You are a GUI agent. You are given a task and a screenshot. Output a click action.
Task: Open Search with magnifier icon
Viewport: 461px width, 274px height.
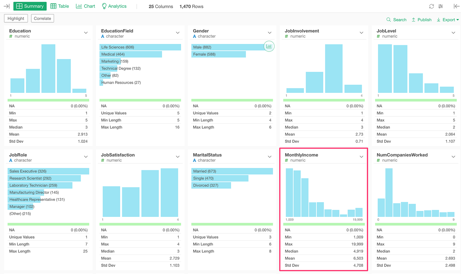[x=396, y=20]
